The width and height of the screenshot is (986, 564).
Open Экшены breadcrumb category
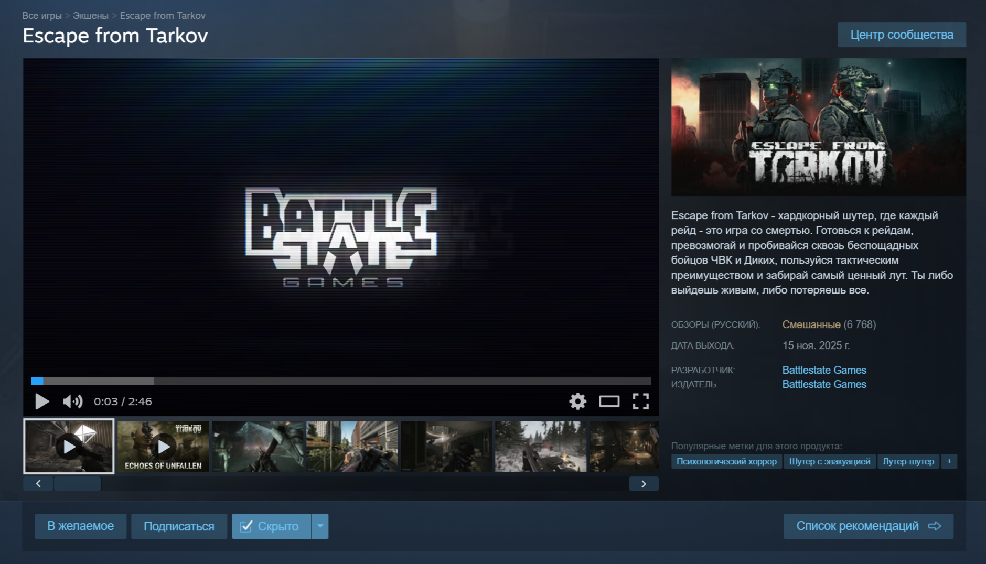(x=90, y=16)
